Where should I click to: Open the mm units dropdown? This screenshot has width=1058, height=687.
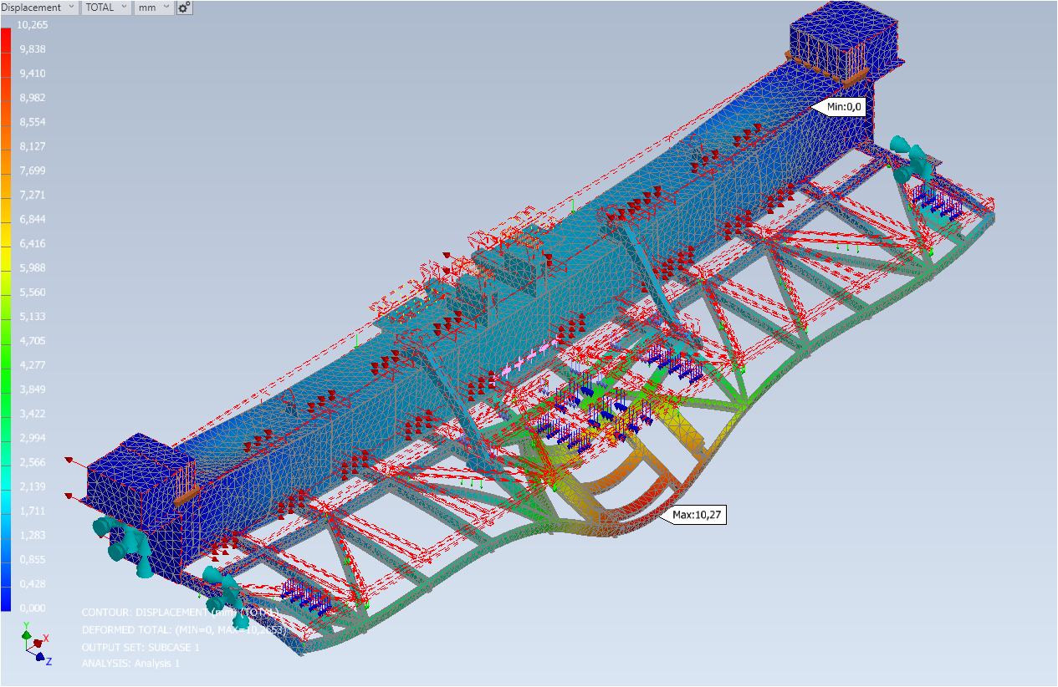[153, 8]
